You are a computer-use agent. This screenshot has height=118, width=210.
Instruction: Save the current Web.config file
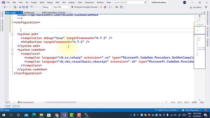23,7
